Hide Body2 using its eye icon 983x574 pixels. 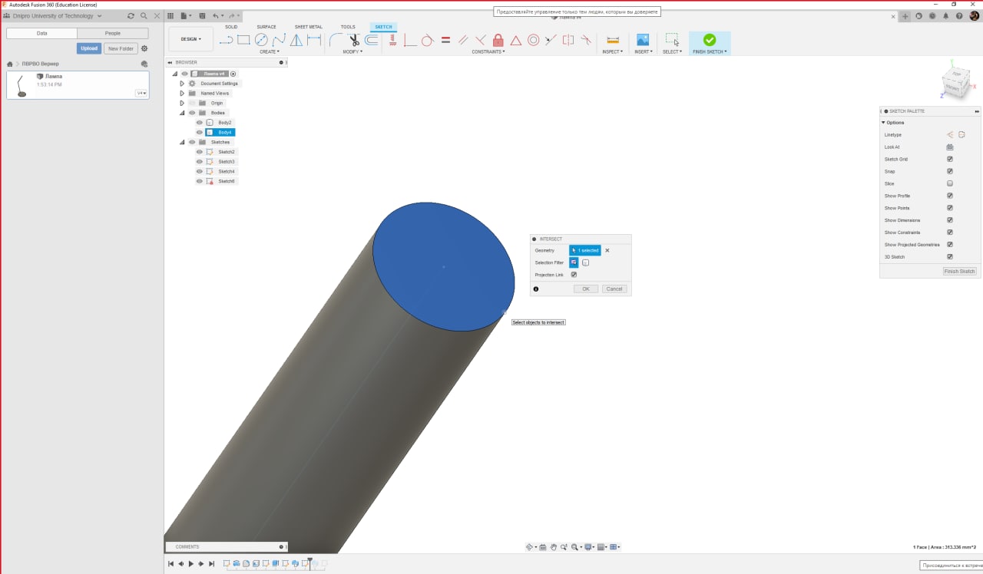(199, 123)
